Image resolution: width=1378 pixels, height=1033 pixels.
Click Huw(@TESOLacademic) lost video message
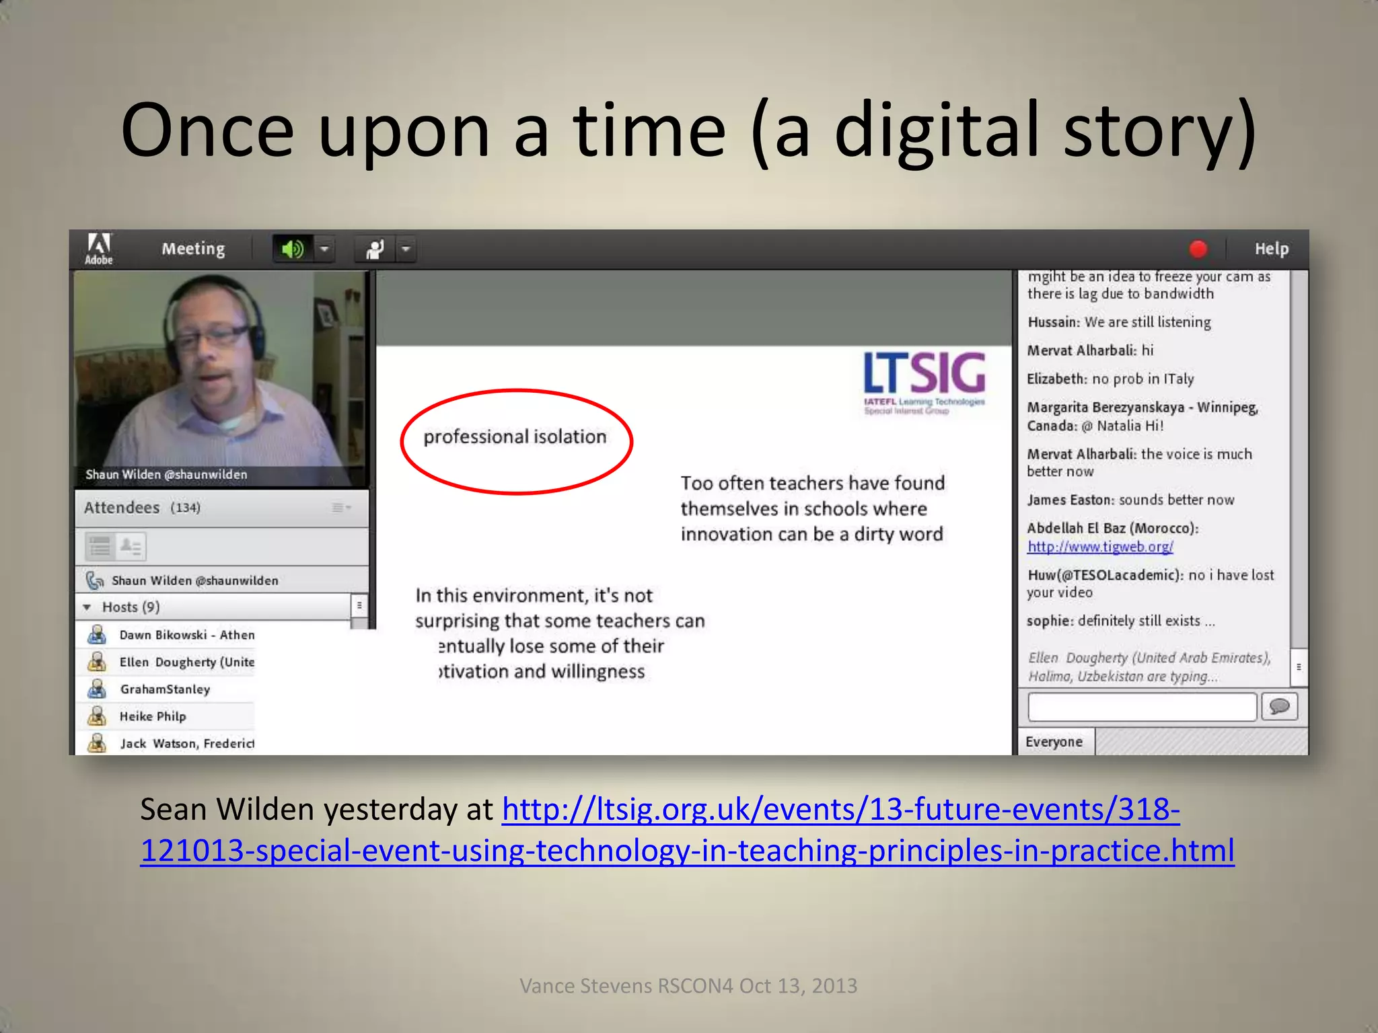point(1151,583)
